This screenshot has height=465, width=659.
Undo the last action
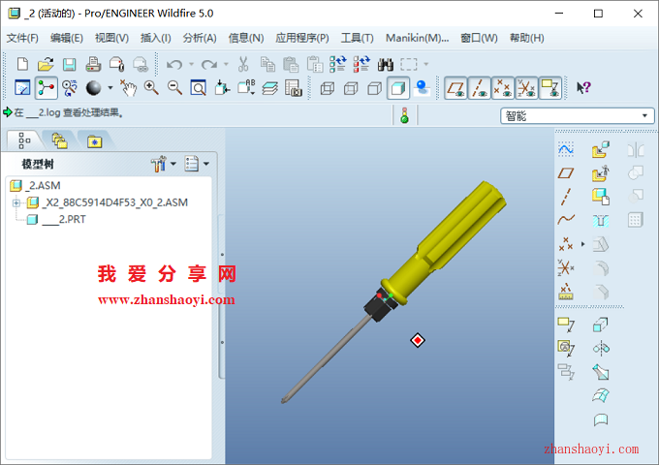click(x=174, y=64)
